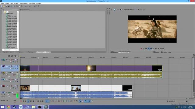Select Rays effect in tree
The image size is (195, 109).
[9, 46]
